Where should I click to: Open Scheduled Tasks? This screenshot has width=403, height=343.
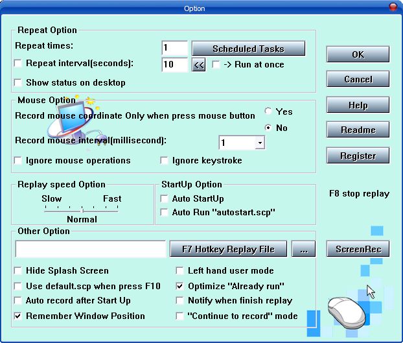pos(249,49)
